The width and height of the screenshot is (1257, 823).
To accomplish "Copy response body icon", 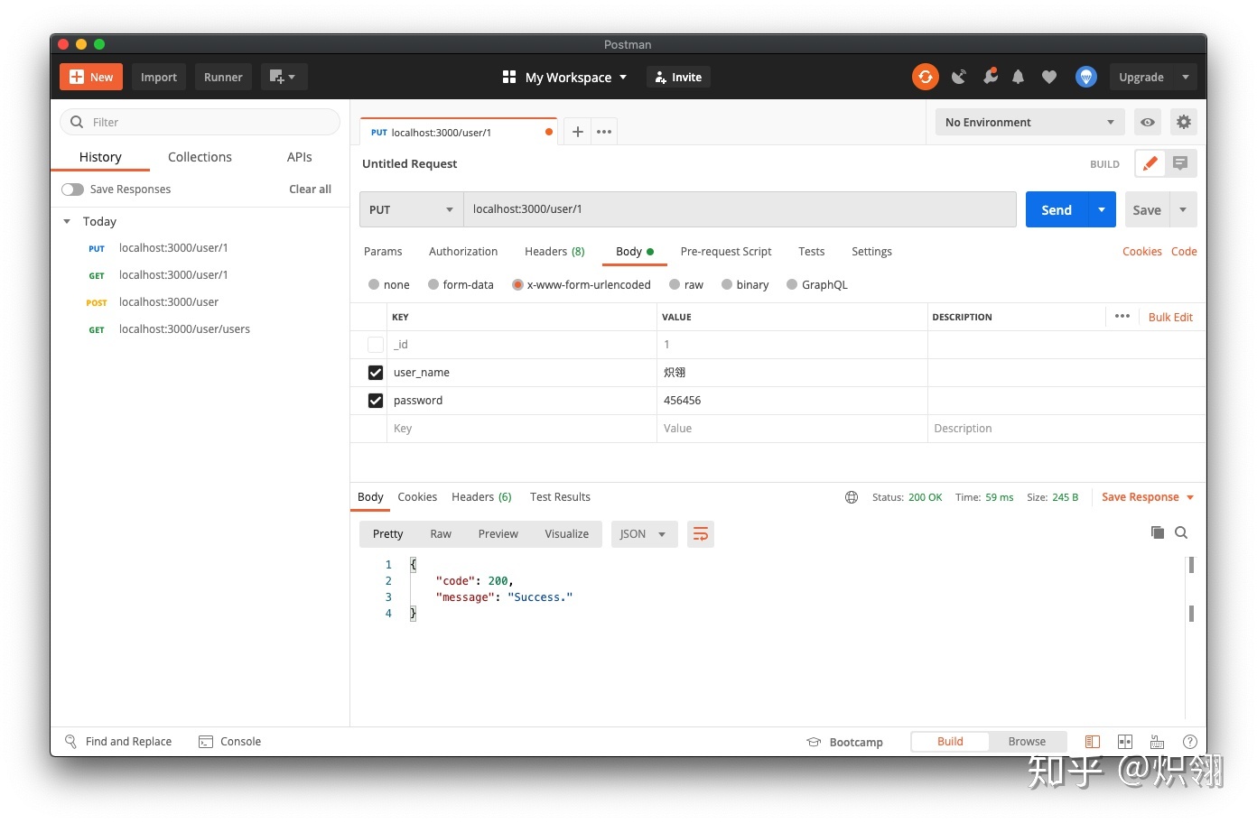I will pos(1157,532).
